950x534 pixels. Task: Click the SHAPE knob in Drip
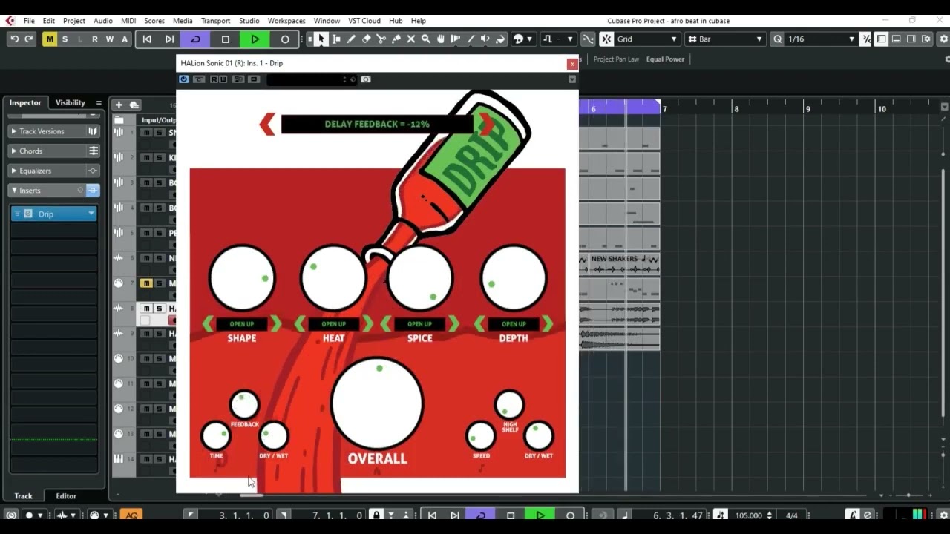242,277
